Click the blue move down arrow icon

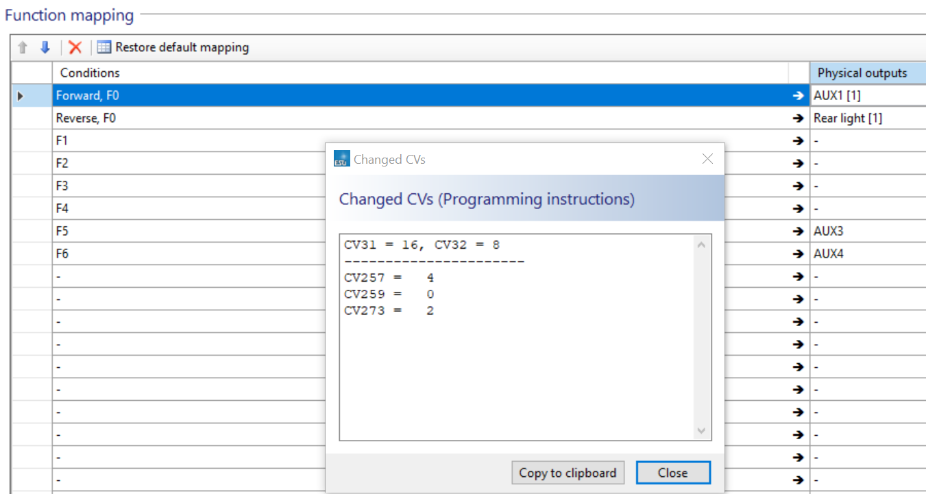pos(45,47)
